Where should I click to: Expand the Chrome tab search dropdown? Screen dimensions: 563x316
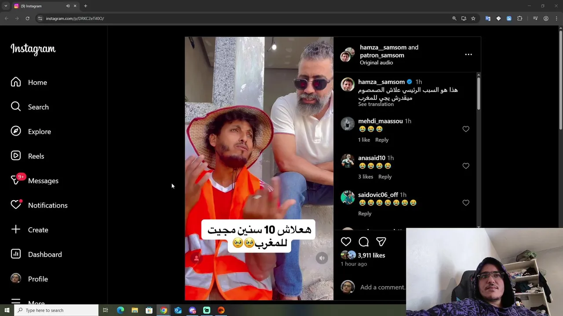[x=6, y=6]
